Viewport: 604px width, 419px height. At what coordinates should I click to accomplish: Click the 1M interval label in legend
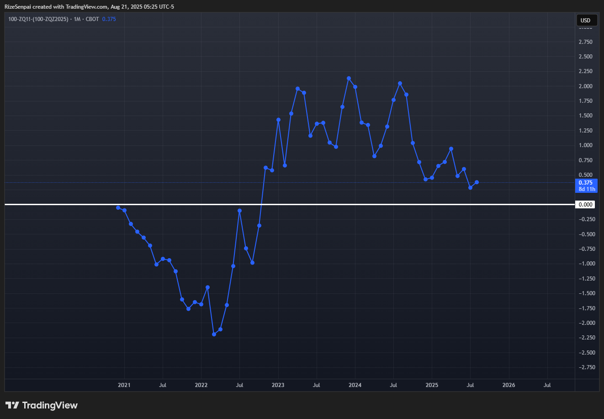77,19
